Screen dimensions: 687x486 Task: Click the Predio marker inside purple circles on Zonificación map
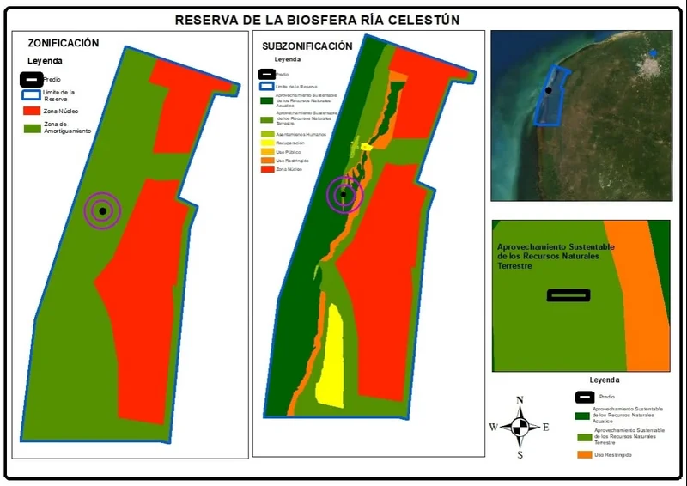point(102,210)
